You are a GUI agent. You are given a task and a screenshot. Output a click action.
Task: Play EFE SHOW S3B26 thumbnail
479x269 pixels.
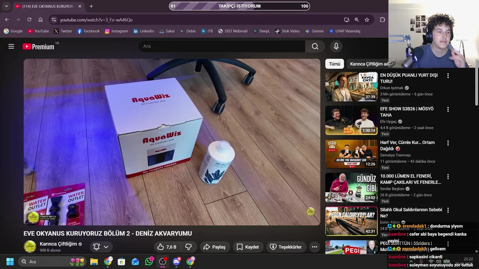click(351, 120)
